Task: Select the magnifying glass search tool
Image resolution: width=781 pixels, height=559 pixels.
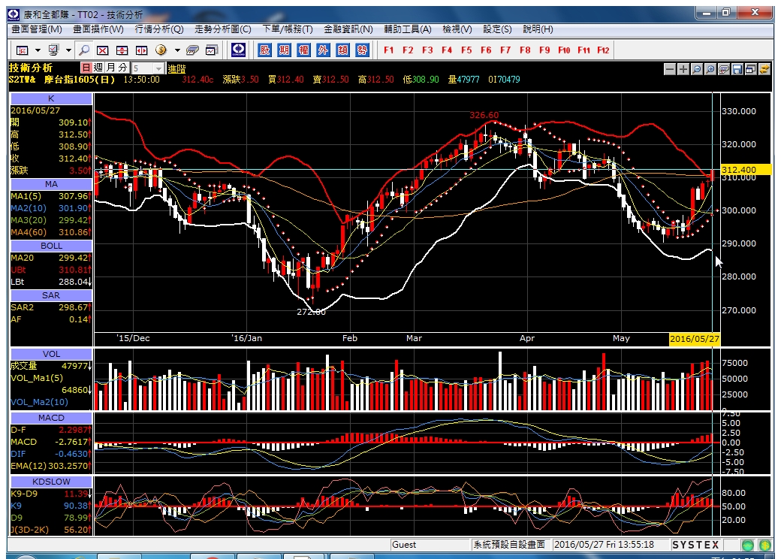Action: (x=84, y=50)
